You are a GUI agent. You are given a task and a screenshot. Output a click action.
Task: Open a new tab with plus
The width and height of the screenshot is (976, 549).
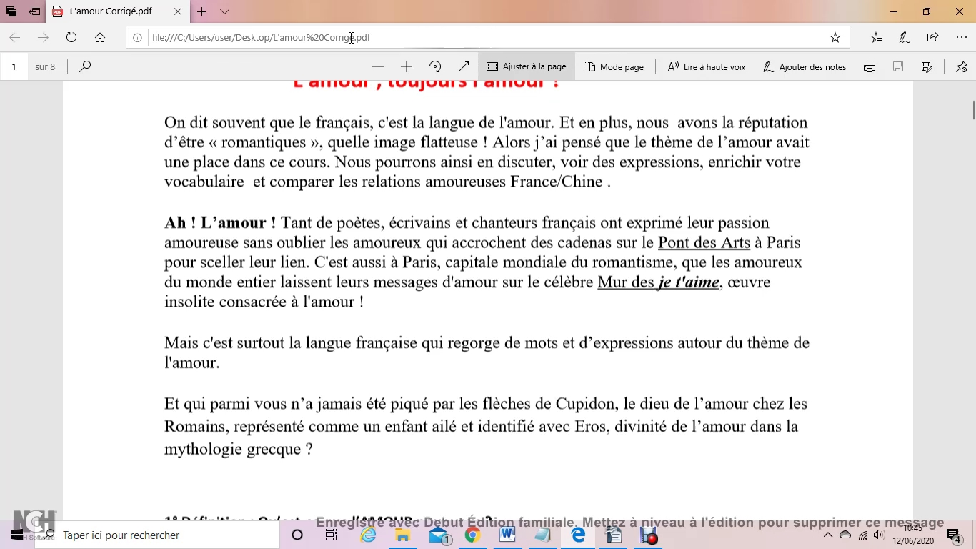tap(202, 11)
